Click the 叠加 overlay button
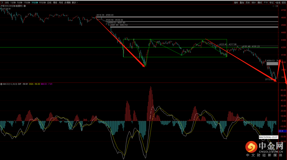287x160 pixels. [242, 2]
